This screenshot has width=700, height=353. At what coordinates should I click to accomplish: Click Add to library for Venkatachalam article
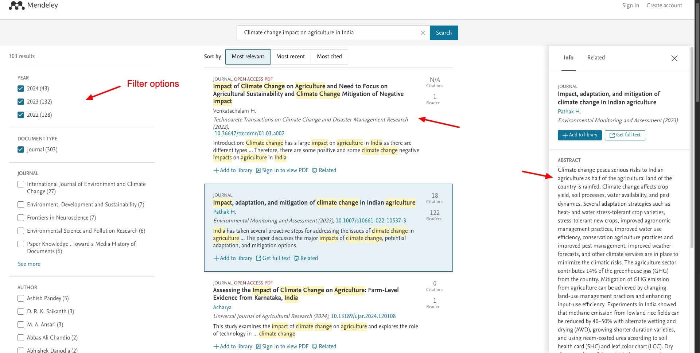click(x=233, y=170)
